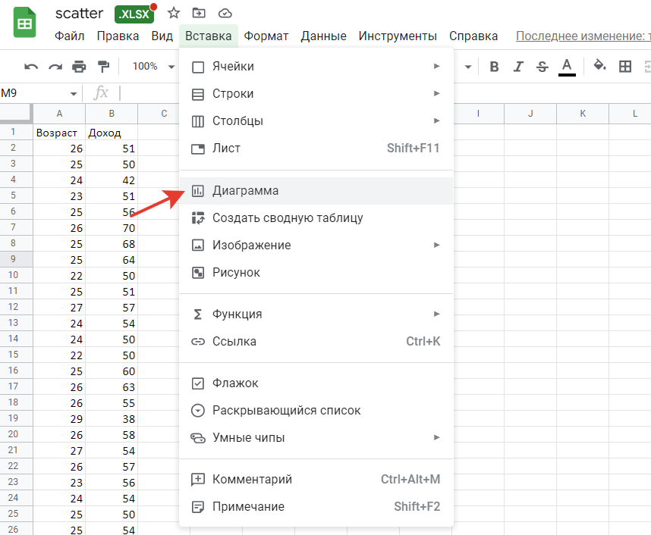Screen dimensions: 651x535
Task: Select column B header
Action: click(x=112, y=114)
